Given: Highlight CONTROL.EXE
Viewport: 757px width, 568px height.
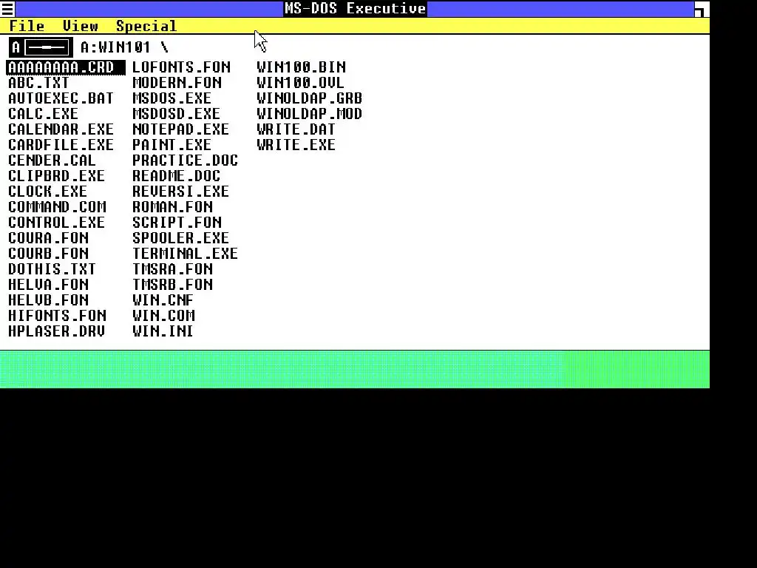Looking at the screenshot, I should [x=56, y=222].
